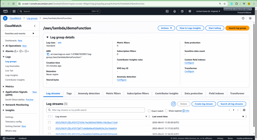
Task: Collapse the CloudWatch sidebar with the arrow
Action: click(x=35, y=26)
